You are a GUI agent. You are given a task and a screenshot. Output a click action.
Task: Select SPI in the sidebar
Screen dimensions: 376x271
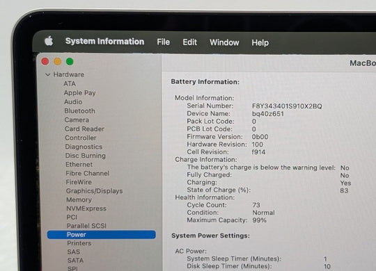(x=72, y=269)
